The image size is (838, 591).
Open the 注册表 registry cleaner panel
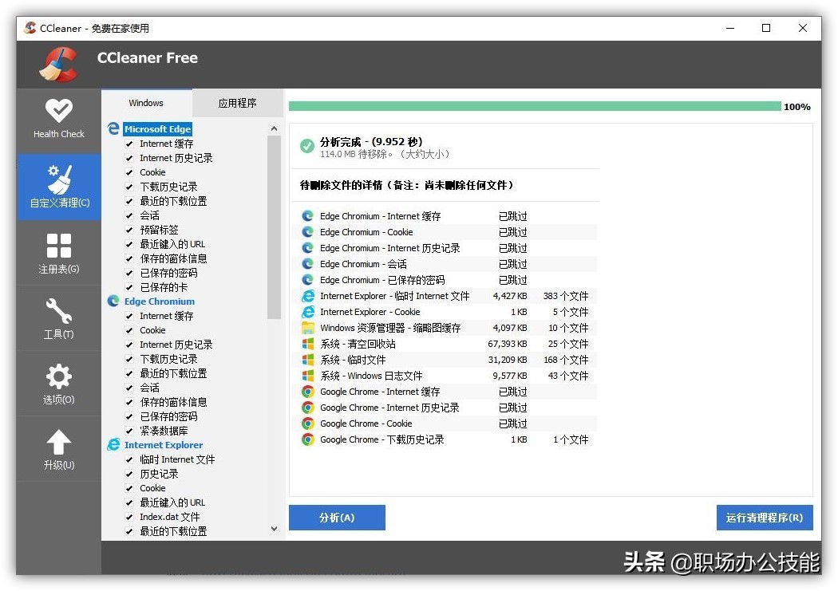click(x=57, y=251)
